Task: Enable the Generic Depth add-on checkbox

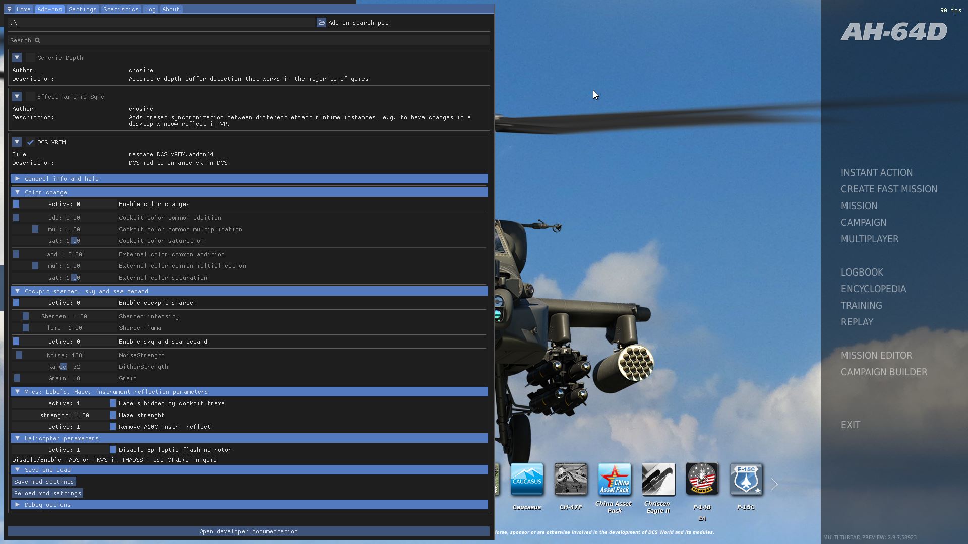Action: point(30,58)
